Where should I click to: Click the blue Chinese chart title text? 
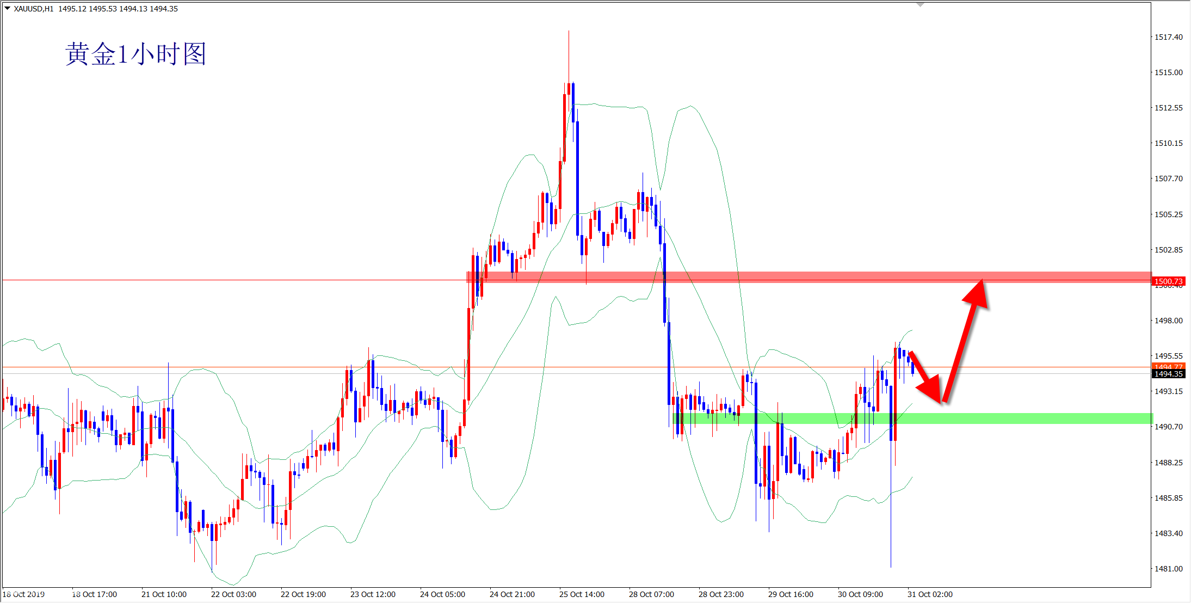(x=135, y=54)
